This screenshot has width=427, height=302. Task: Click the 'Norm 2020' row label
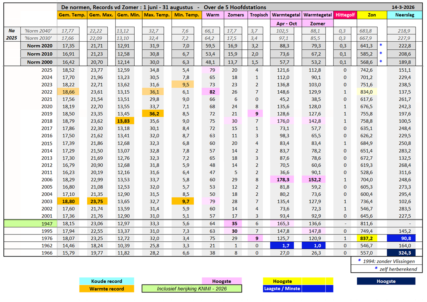39,46
